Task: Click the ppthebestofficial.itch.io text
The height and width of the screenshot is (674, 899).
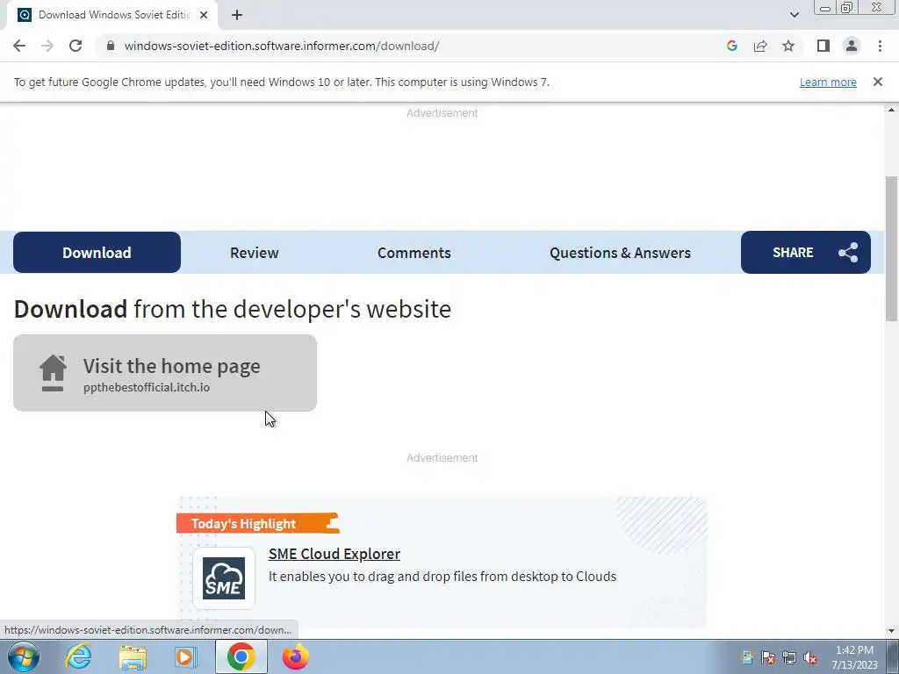Action: (x=147, y=387)
